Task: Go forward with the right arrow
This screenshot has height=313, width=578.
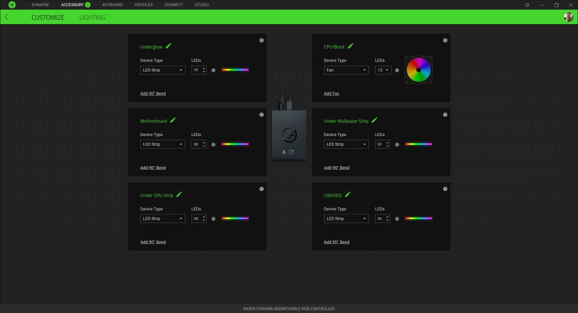Action: click(17, 17)
